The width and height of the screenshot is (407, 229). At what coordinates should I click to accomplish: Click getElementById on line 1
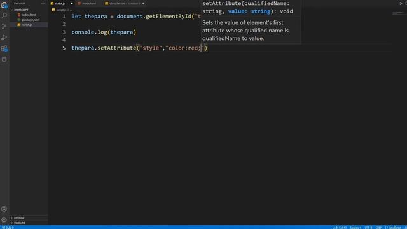coord(169,17)
